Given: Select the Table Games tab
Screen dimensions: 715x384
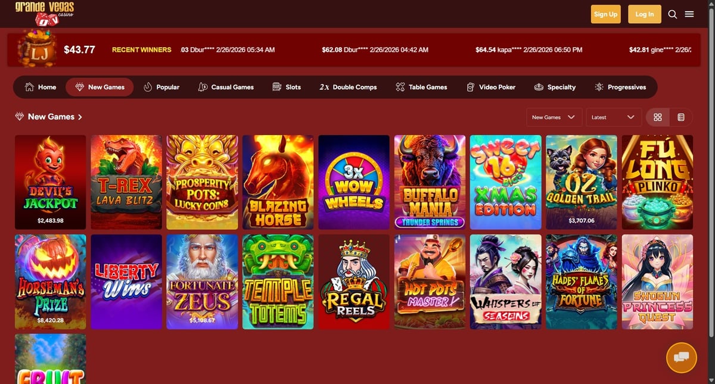Looking at the screenshot, I should [421, 87].
